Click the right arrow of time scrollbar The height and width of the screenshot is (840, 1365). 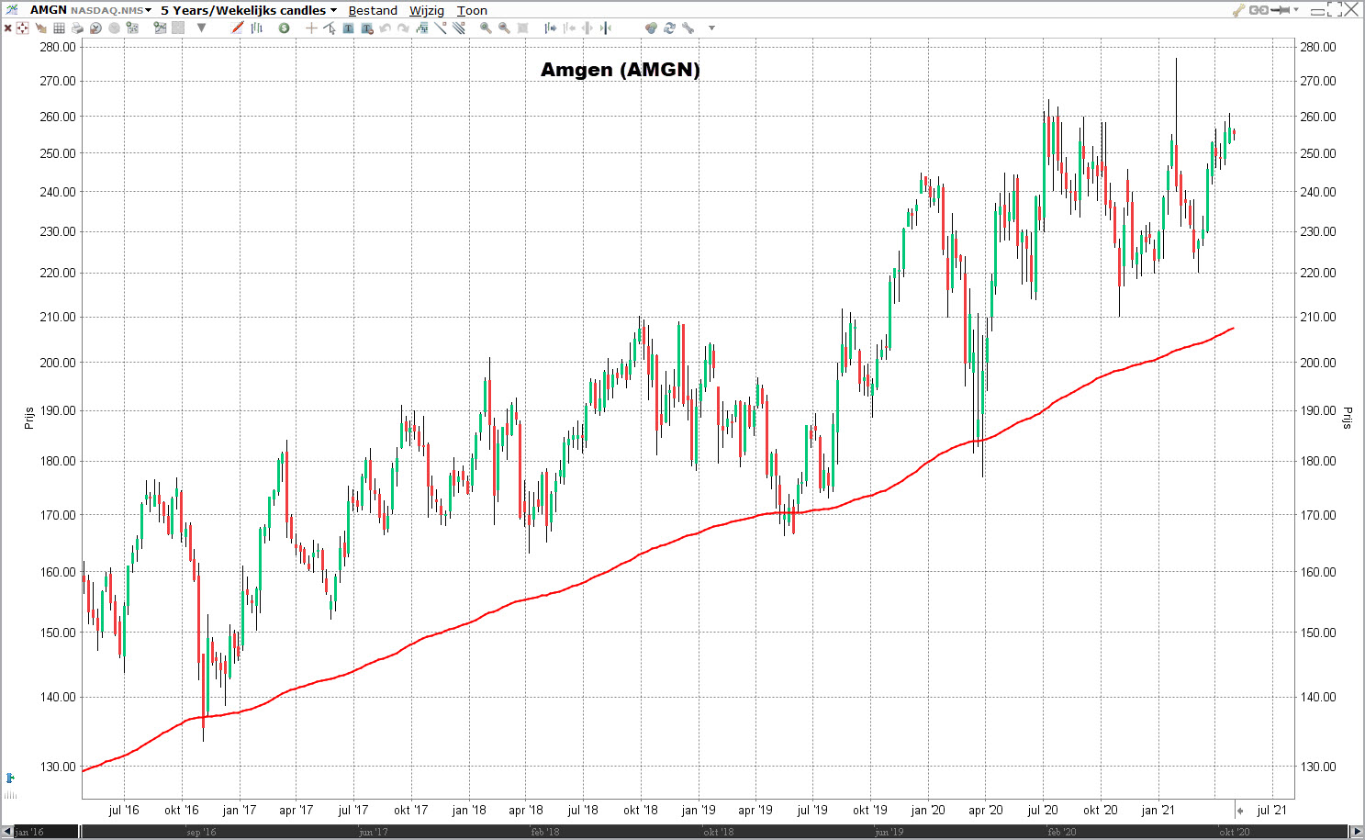point(1357,832)
